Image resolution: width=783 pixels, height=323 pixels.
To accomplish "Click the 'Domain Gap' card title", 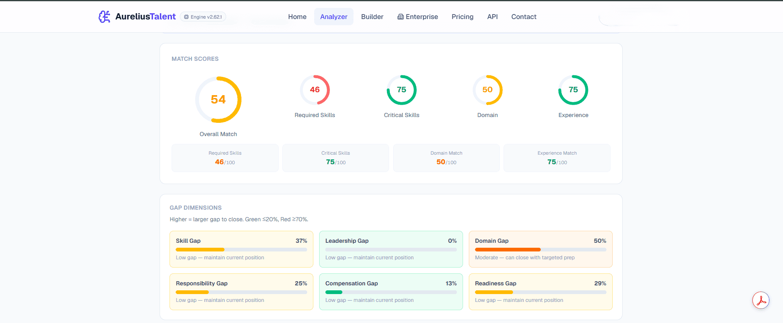I will [x=492, y=241].
